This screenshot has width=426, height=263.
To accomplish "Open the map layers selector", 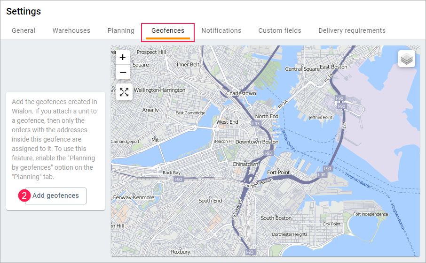I will coord(407,59).
